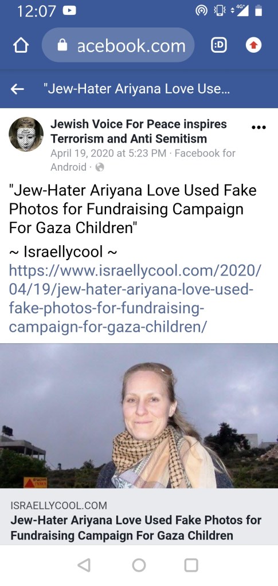Open Jewish Voice For Peace page name

click(139, 131)
